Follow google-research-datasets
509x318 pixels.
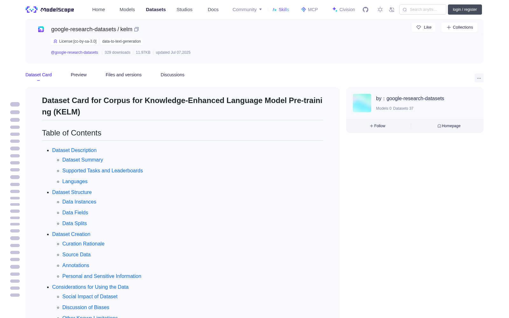pyautogui.click(x=378, y=126)
